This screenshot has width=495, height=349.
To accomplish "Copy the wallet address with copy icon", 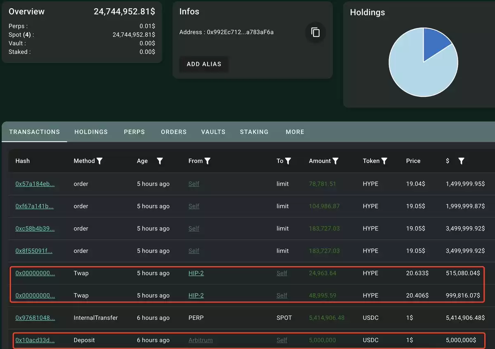I will pos(316,32).
